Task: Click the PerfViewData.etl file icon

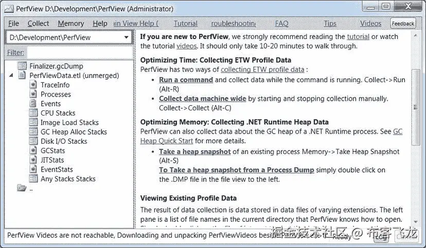Action: pos(22,75)
